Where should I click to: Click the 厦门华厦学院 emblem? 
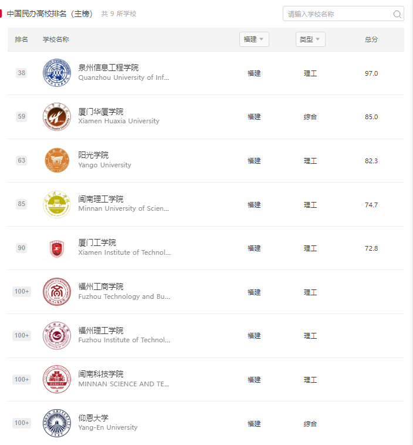point(57,117)
